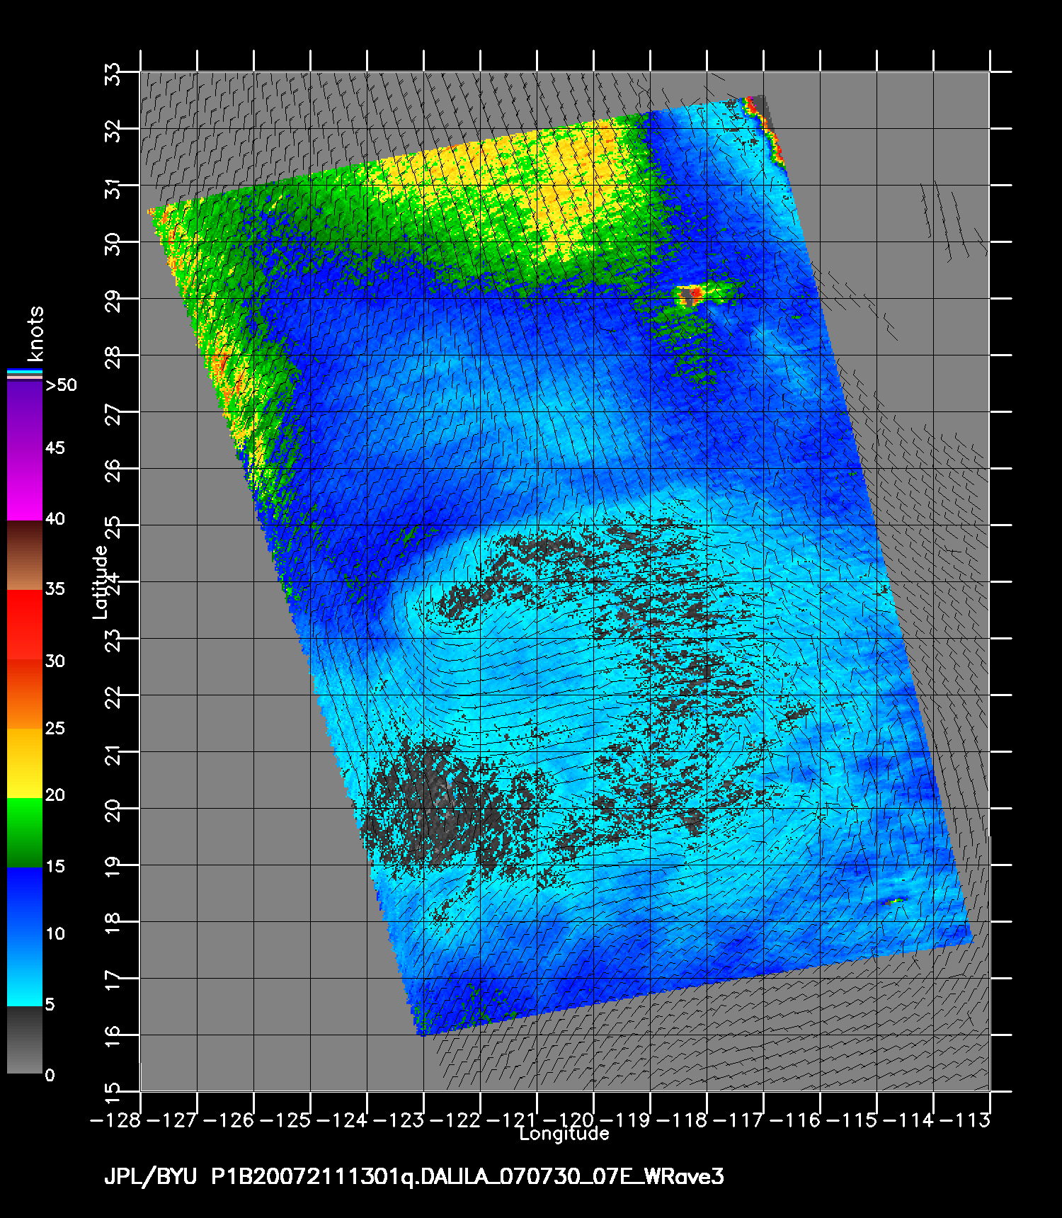Image resolution: width=1062 pixels, height=1218 pixels.
Task: Click the cyan 5–10 knots colorbar segment
Action: coord(25,970)
